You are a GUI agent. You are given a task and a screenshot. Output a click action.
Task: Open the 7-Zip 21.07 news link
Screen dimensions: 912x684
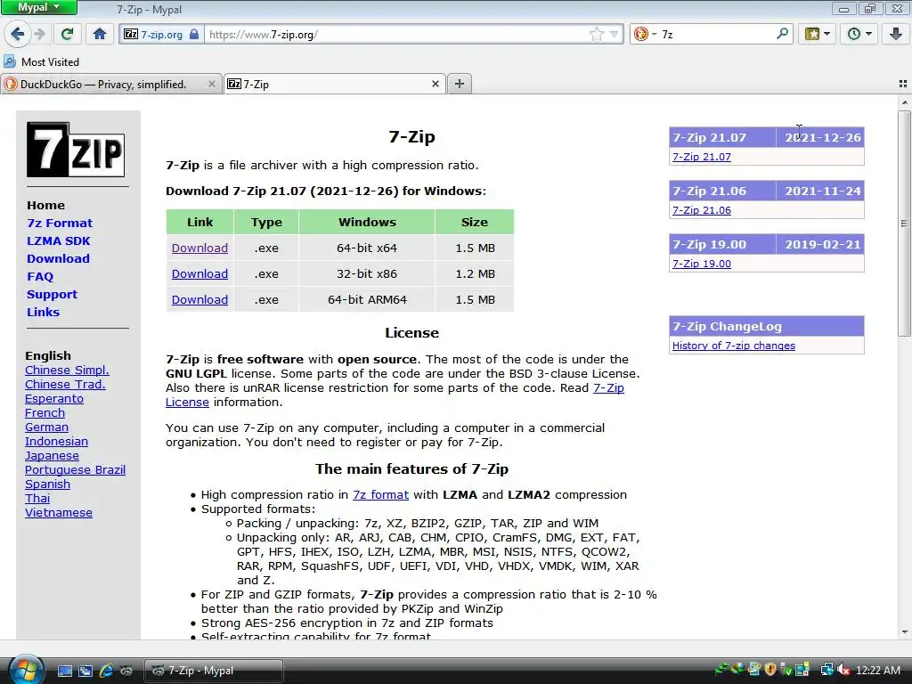[x=702, y=157]
